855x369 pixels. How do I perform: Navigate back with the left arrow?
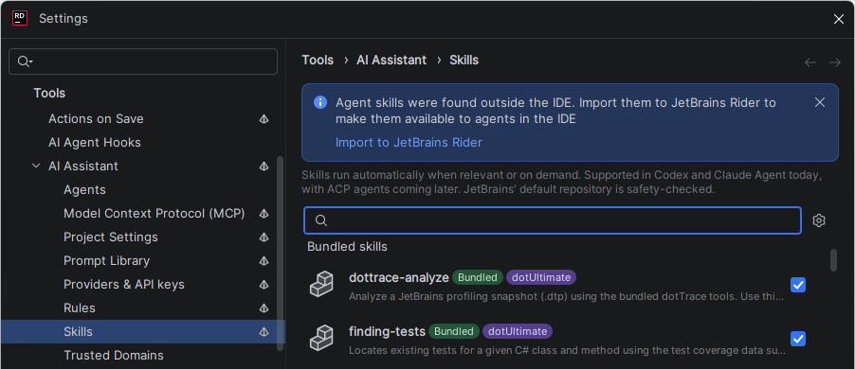click(810, 62)
